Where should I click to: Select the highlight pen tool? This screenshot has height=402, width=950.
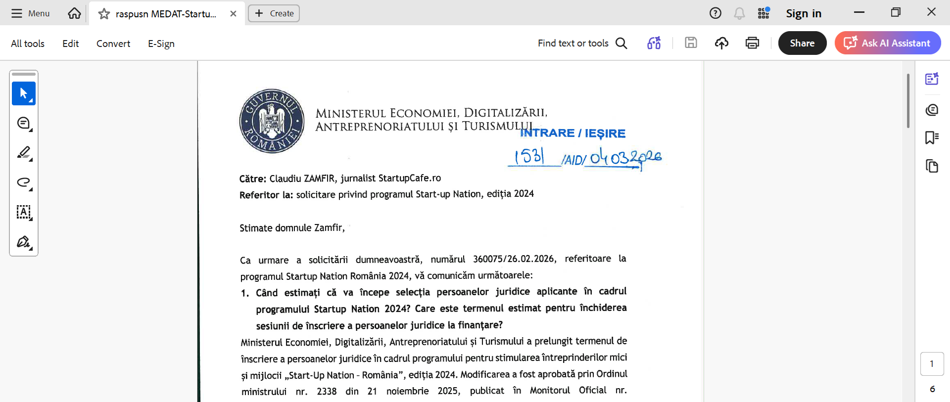click(x=23, y=153)
